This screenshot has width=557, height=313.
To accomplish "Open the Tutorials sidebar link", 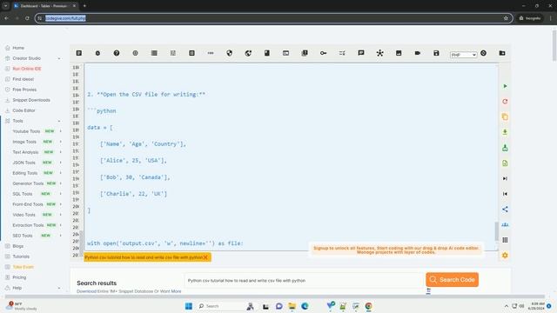I will (x=21, y=256).
